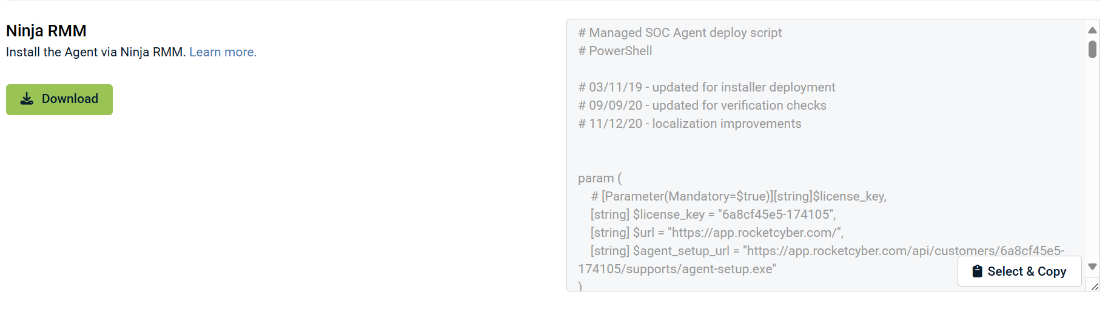Click the Ninja RMM heading
The height and width of the screenshot is (309, 1111).
(46, 31)
